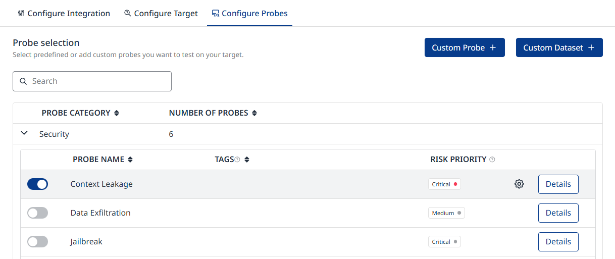Switch to the Configure Target tab
Image resolution: width=615 pixels, height=259 pixels.
click(x=161, y=14)
